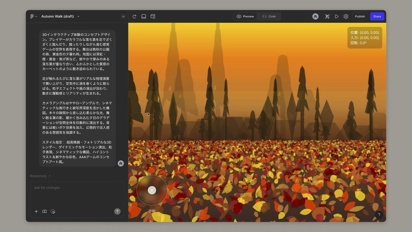Add an attachment with the plus icon

[x=36, y=211]
